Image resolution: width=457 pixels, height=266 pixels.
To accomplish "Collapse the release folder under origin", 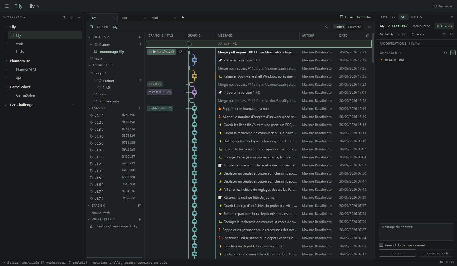I will pos(95,80).
